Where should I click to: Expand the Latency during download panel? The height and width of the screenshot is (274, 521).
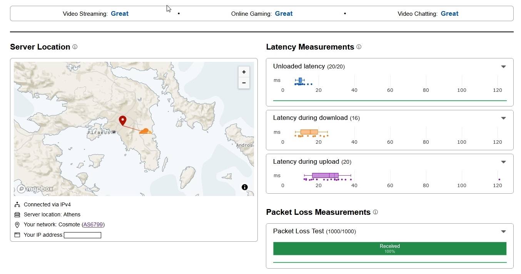click(x=503, y=118)
